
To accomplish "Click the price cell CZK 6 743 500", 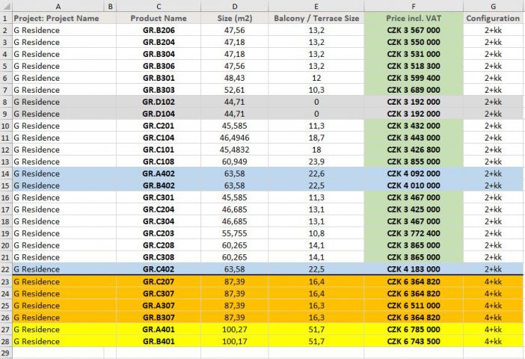I will tap(413, 341).
